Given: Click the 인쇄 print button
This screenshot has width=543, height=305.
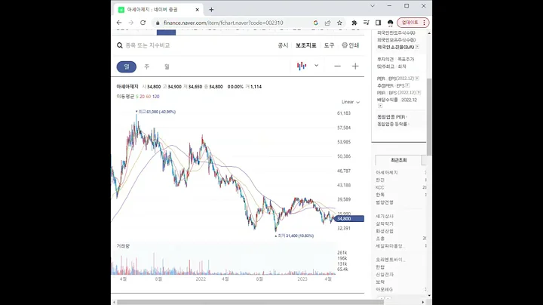Looking at the screenshot, I should [x=351, y=45].
